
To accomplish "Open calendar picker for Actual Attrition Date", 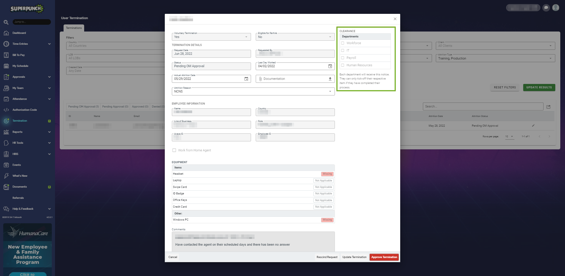I will click(x=246, y=79).
